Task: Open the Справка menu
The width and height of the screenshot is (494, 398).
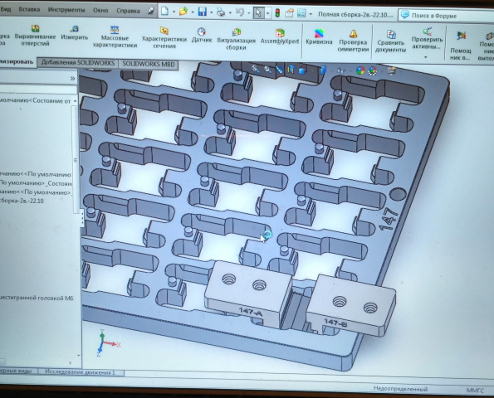Action: point(128,11)
